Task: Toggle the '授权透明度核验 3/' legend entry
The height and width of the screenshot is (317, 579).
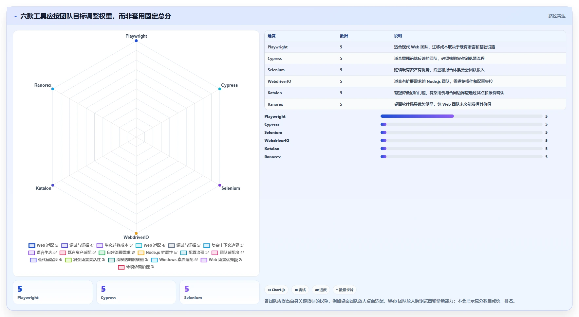Action: [128, 260]
